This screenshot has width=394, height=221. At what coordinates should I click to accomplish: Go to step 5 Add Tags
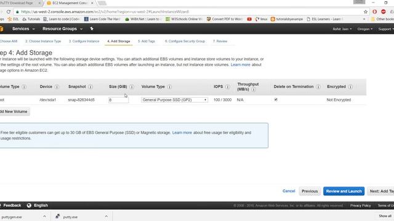(x=147, y=41)
